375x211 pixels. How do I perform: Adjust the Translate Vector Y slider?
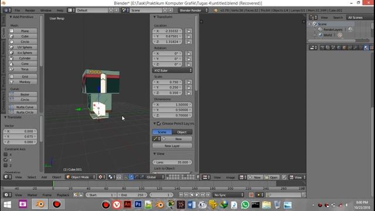click(20, 137)
